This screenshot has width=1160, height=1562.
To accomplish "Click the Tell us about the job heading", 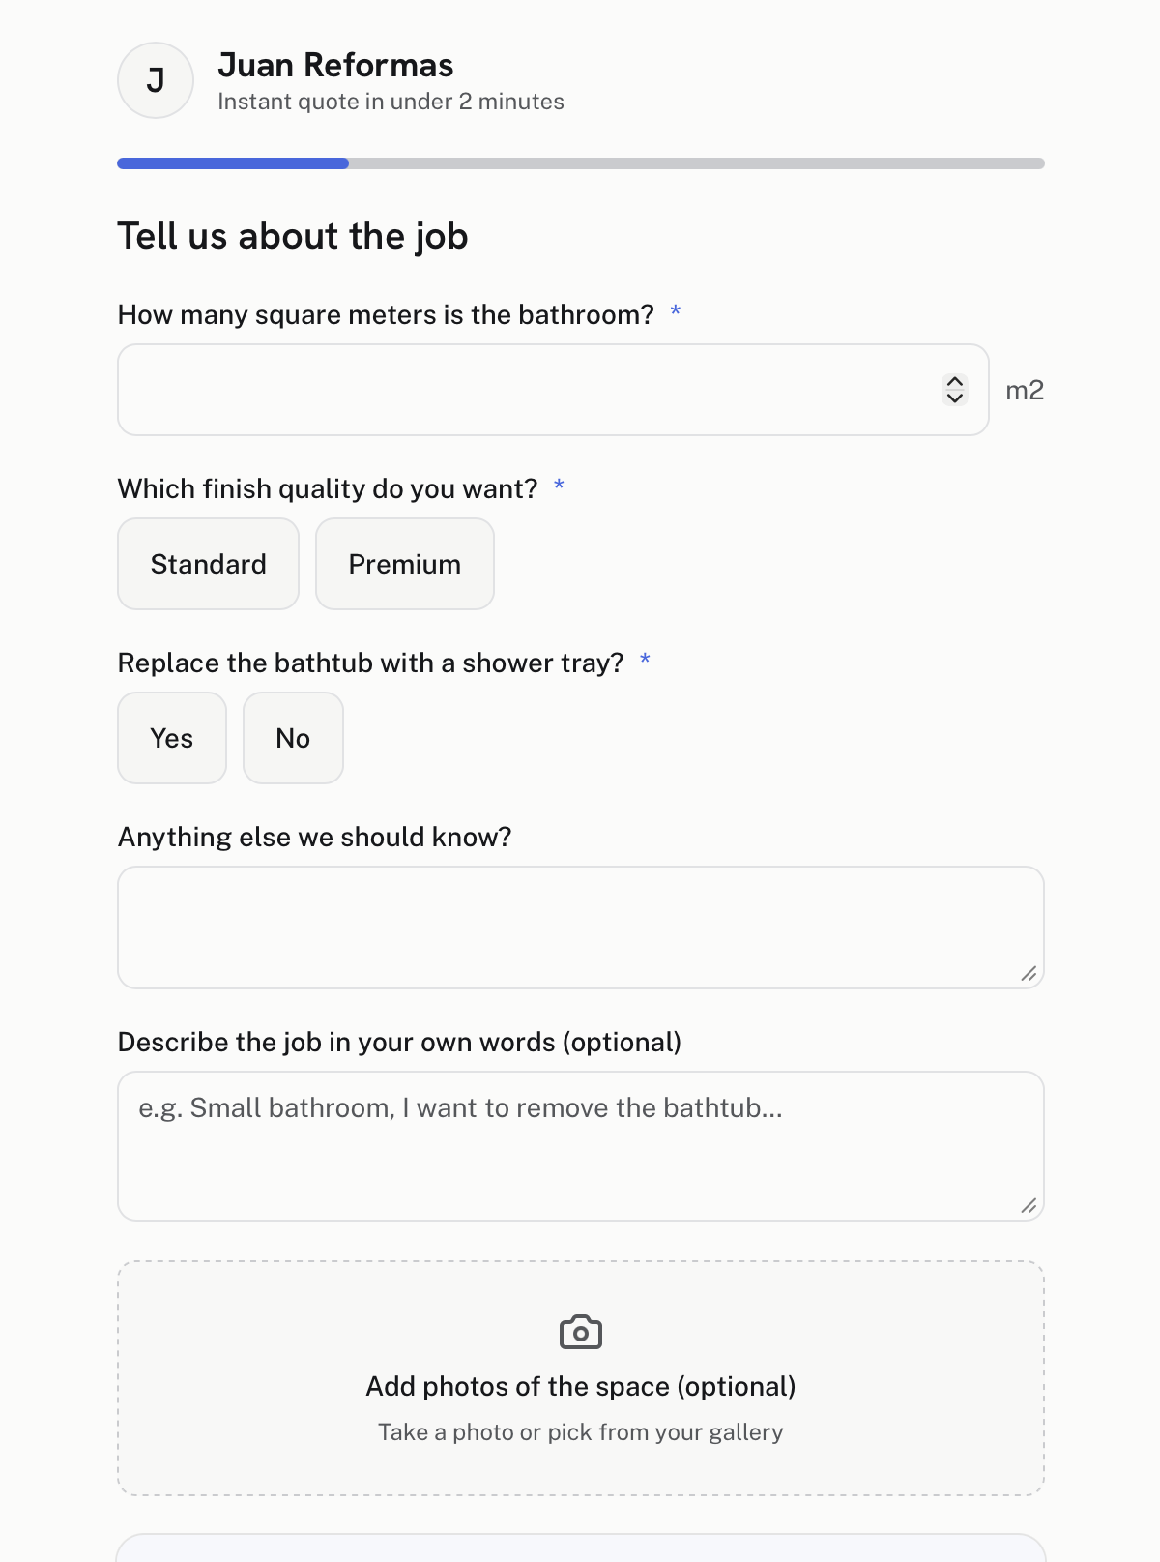I will tap(293, 236).
